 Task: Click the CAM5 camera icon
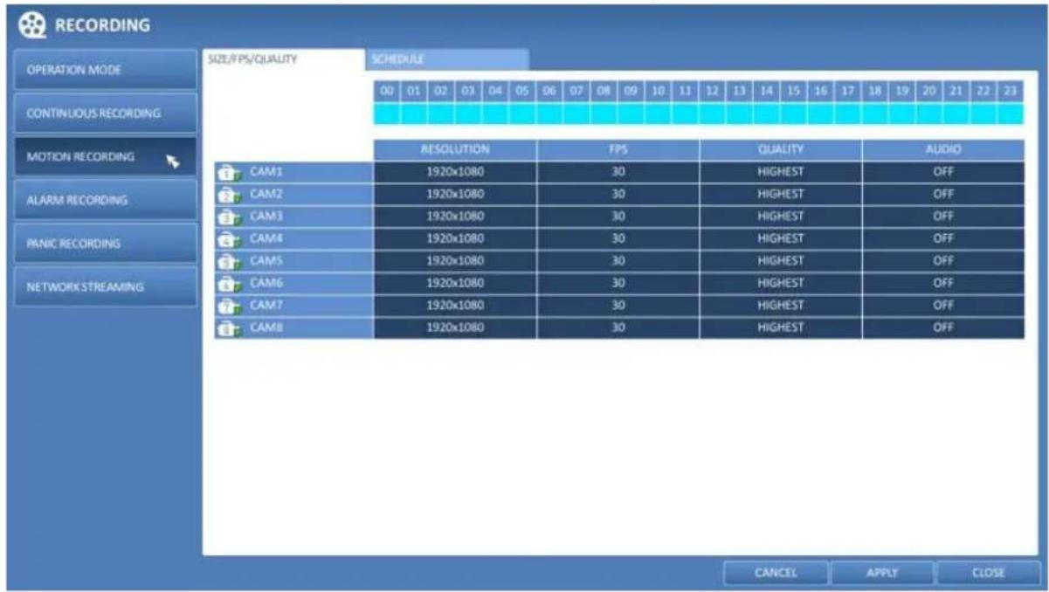[229, 261]
